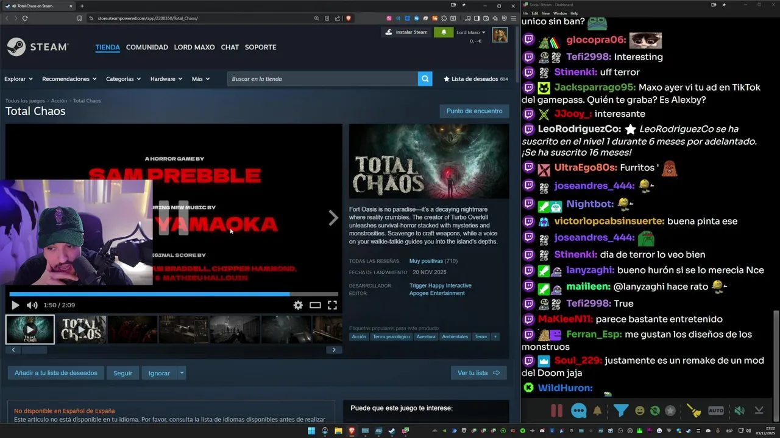The image size is (780, 438).
Task: Toggle Social Stream notification bell
Action: [597, 411]
